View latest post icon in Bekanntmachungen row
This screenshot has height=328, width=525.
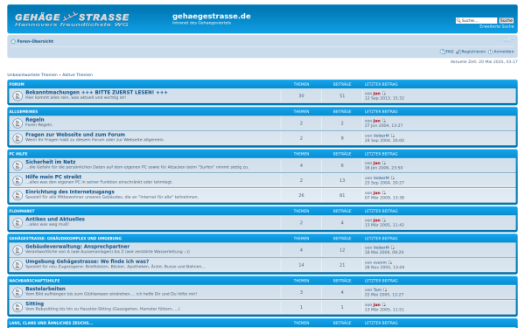coord(384,94)
